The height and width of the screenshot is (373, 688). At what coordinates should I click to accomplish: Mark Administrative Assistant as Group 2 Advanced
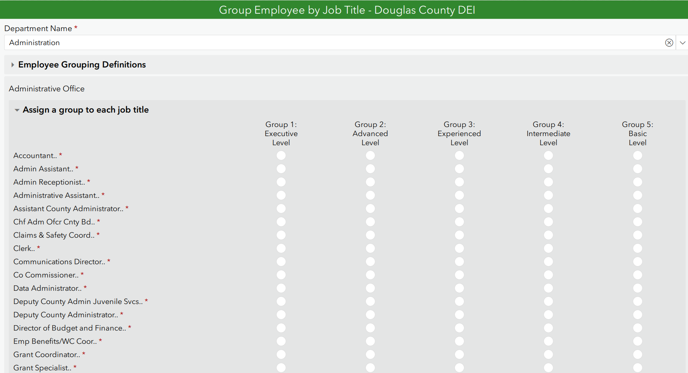tap(370, 195)
